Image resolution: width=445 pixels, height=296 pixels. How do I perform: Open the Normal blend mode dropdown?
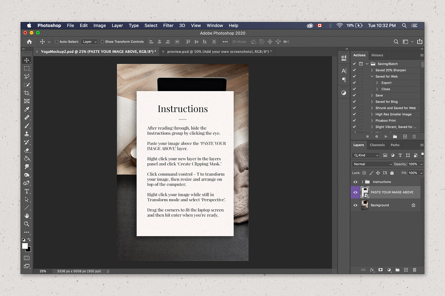372,164
